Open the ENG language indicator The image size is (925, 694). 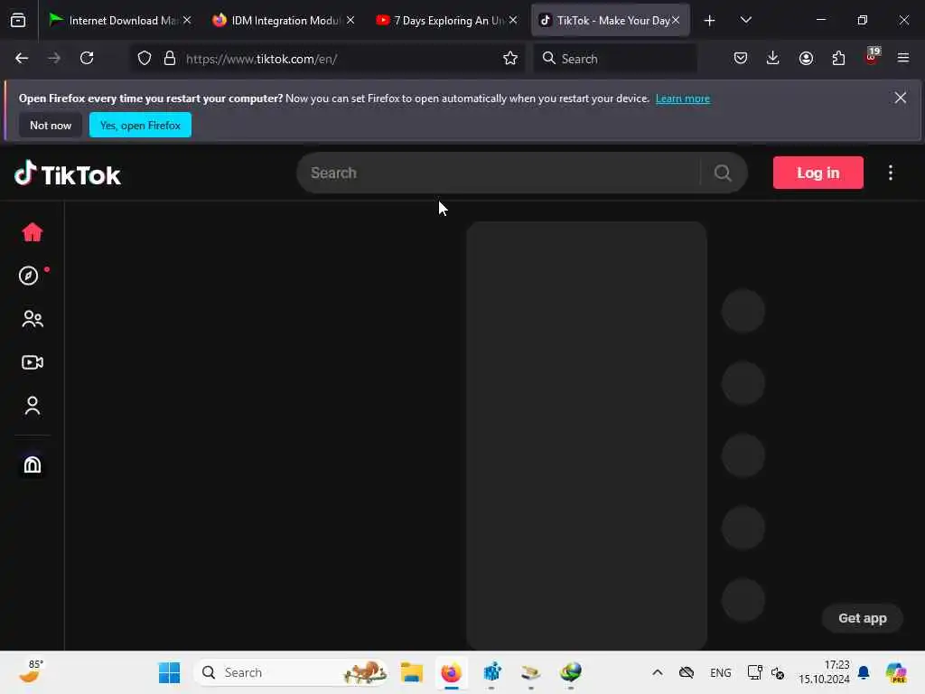tap(720, 672)
